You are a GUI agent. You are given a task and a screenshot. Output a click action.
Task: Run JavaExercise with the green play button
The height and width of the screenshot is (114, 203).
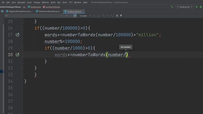point(197,7)
